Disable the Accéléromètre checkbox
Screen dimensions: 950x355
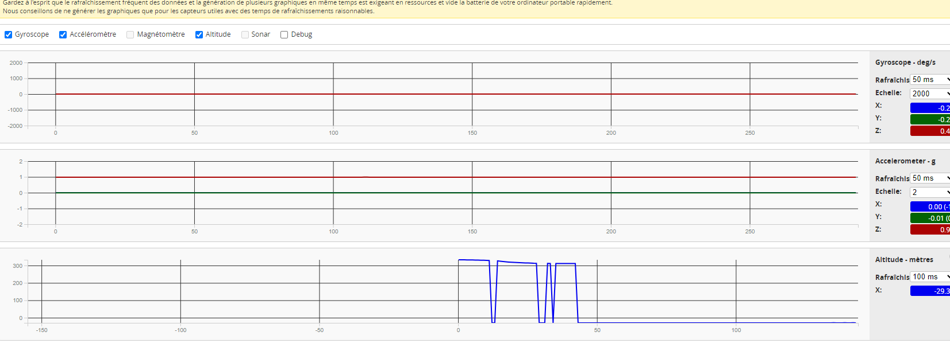tap(63, 34)
